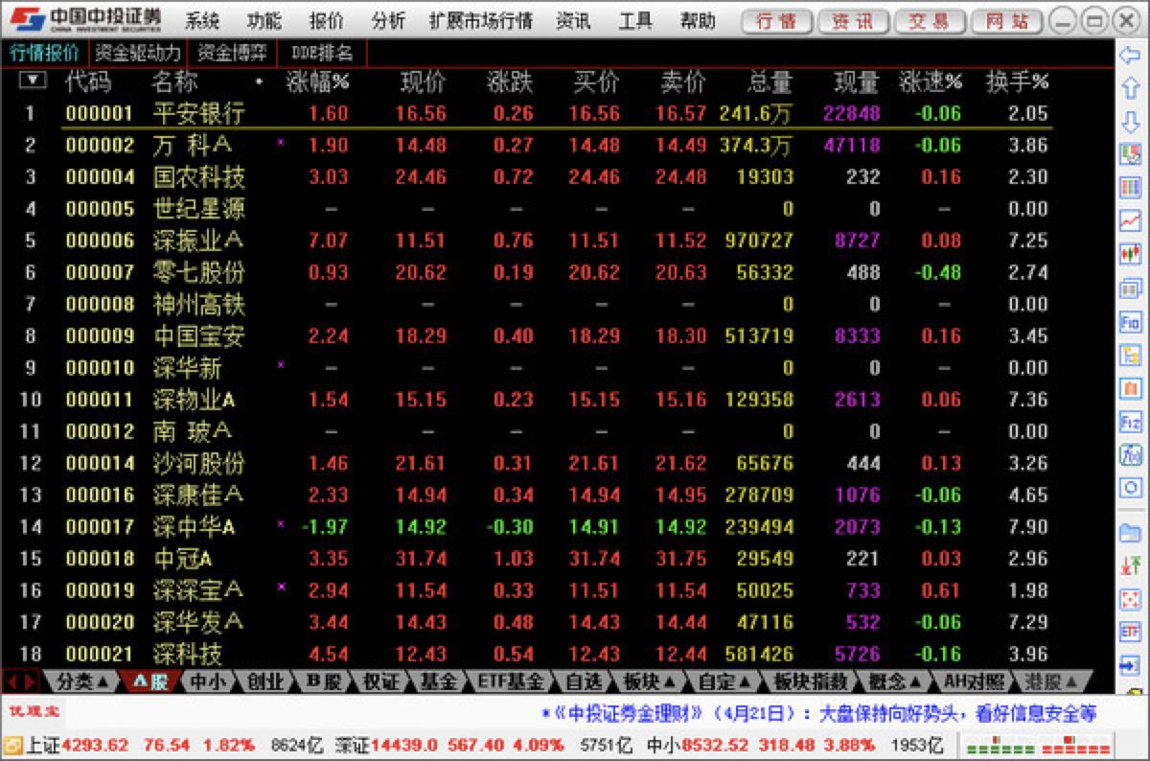This screenshot has width=1150, height=761.
Task: Click the 行情 button at top right
Action: pyautogui.click(x=777, y=21)
